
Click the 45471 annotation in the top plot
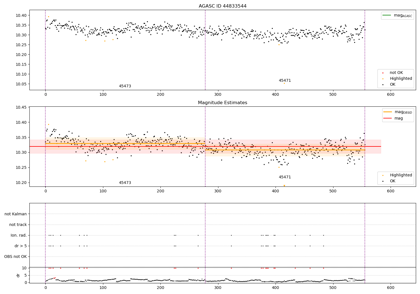click(x=285, y=81)
